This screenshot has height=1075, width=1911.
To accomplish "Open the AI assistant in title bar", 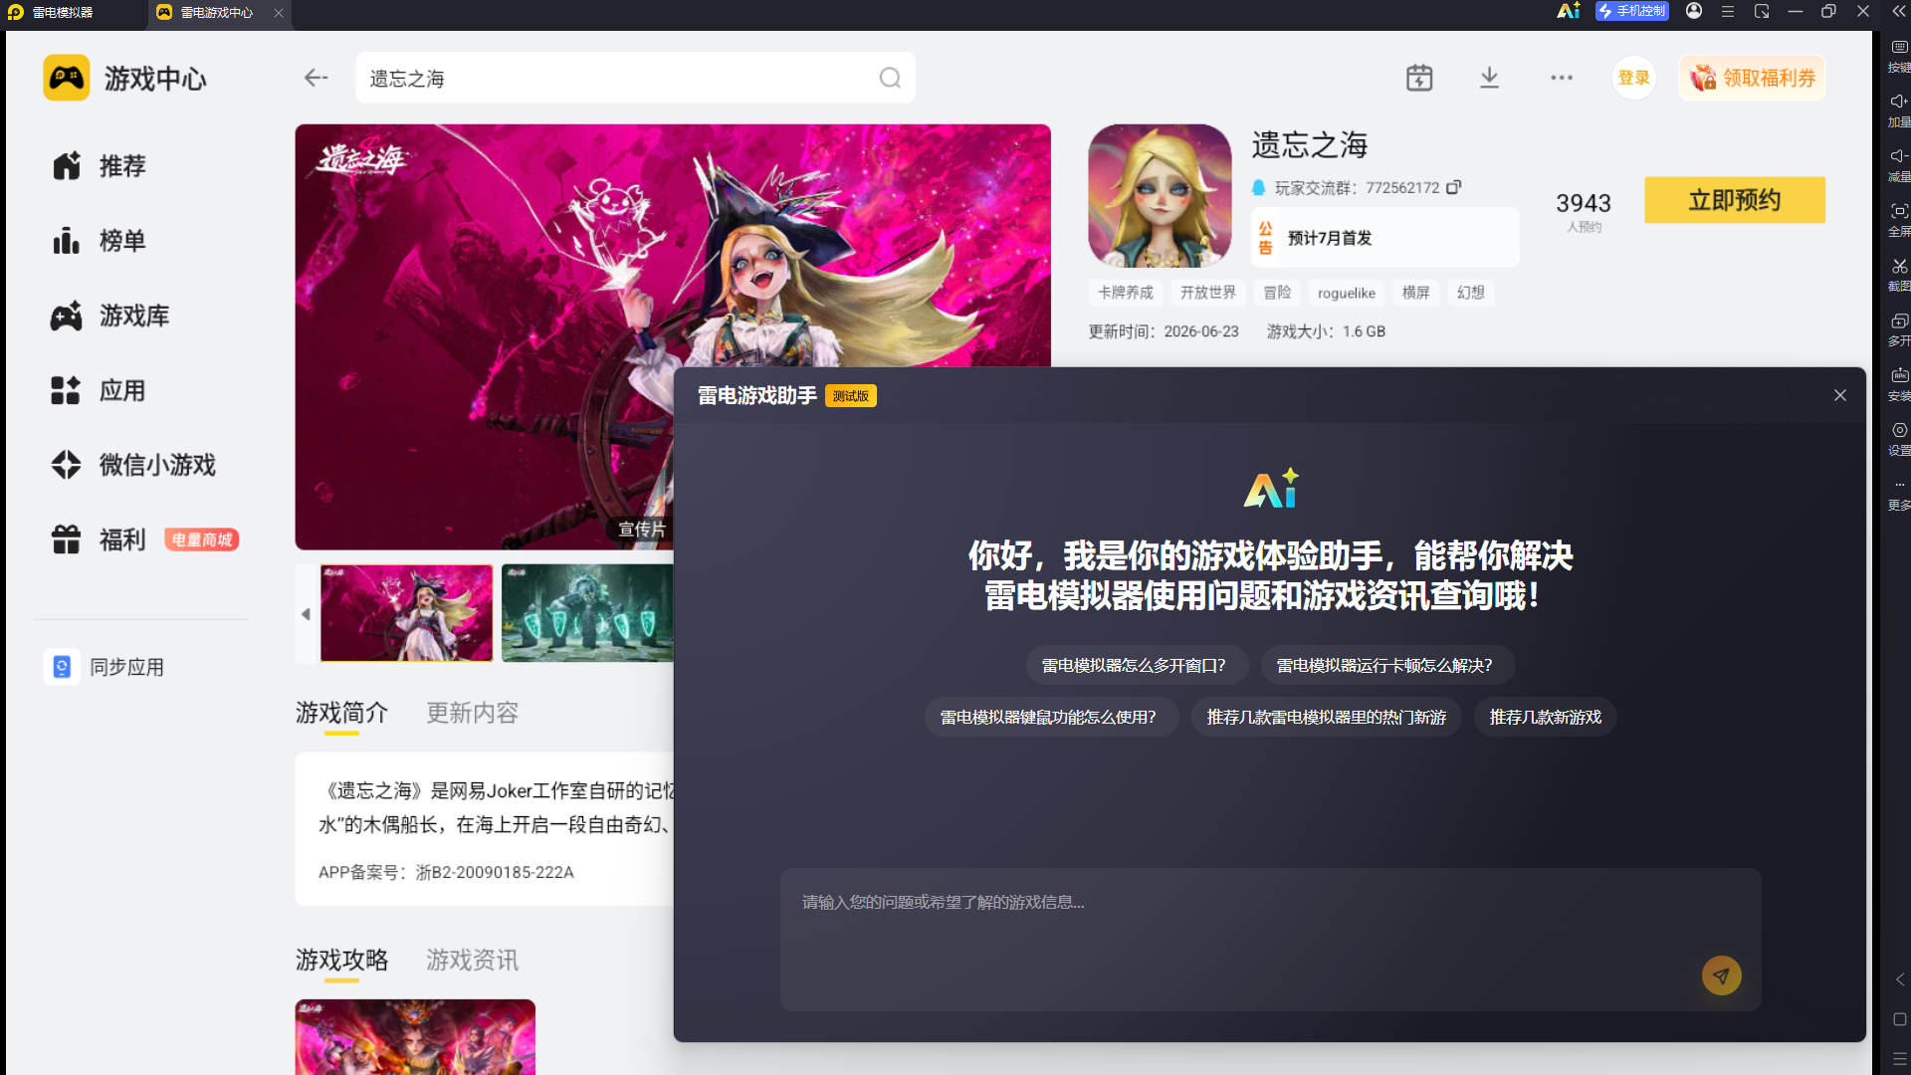I will point(1569,11).
